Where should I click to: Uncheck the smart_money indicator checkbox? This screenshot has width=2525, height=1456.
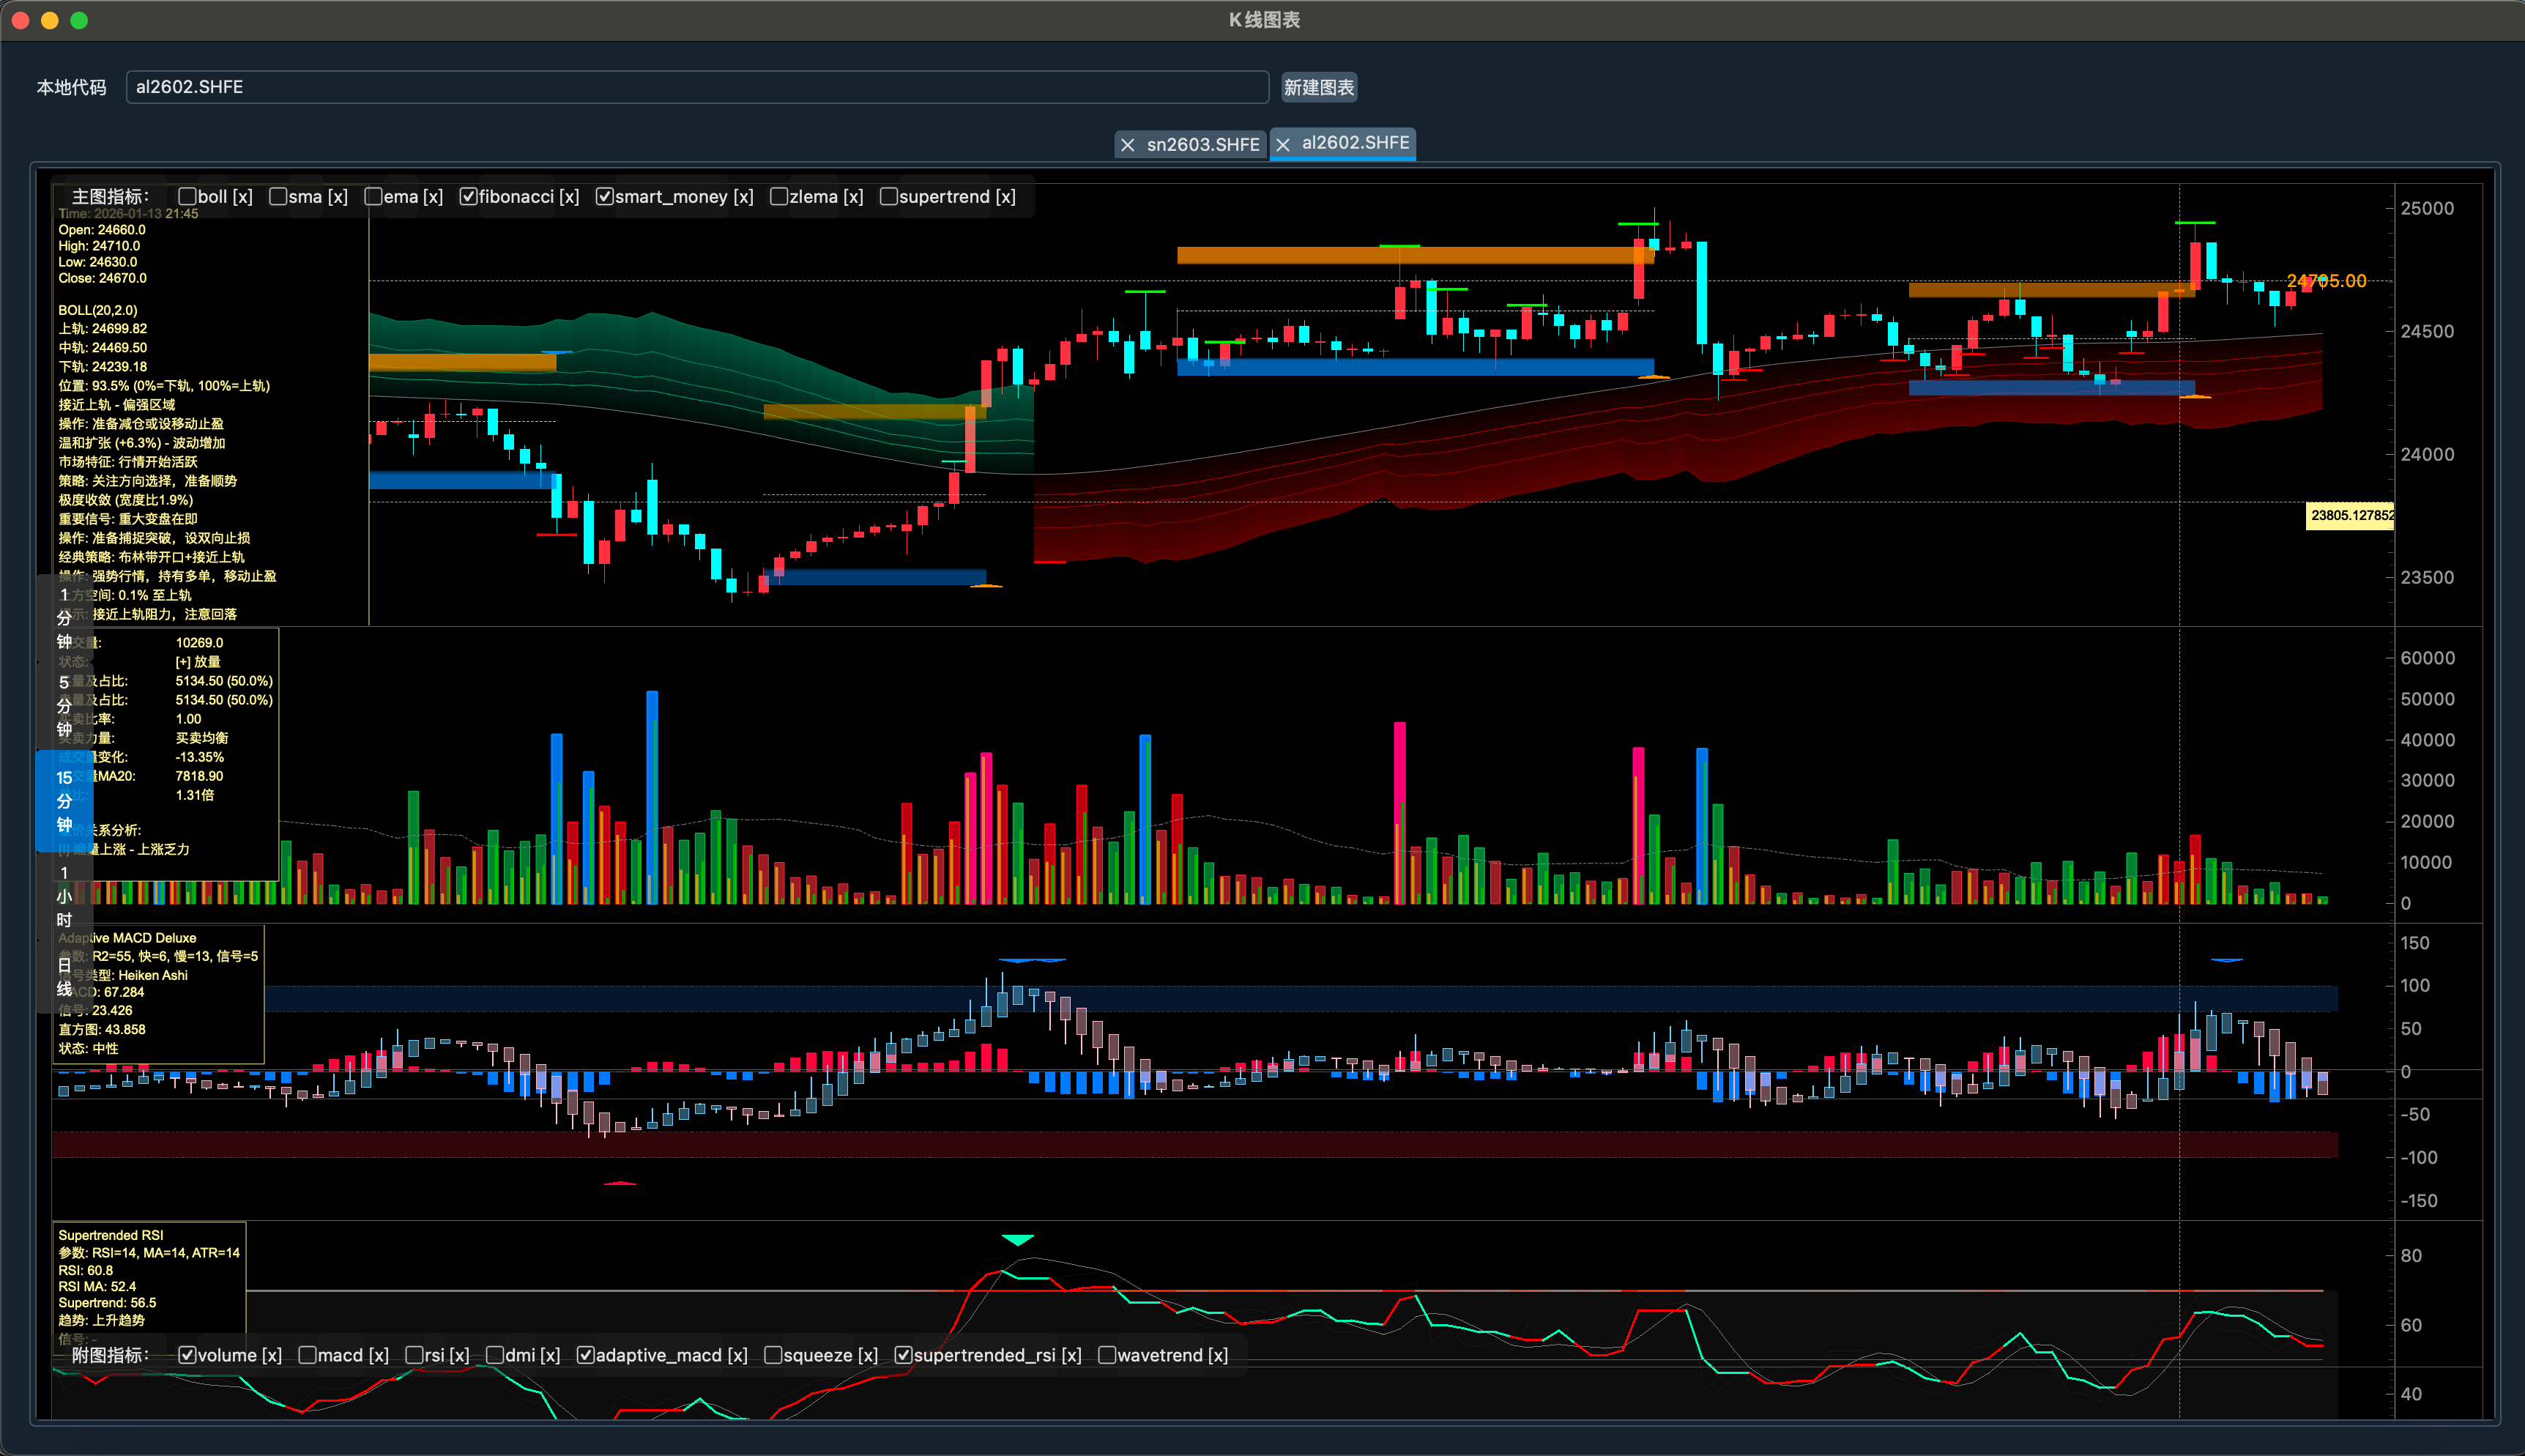coord(605,197)
